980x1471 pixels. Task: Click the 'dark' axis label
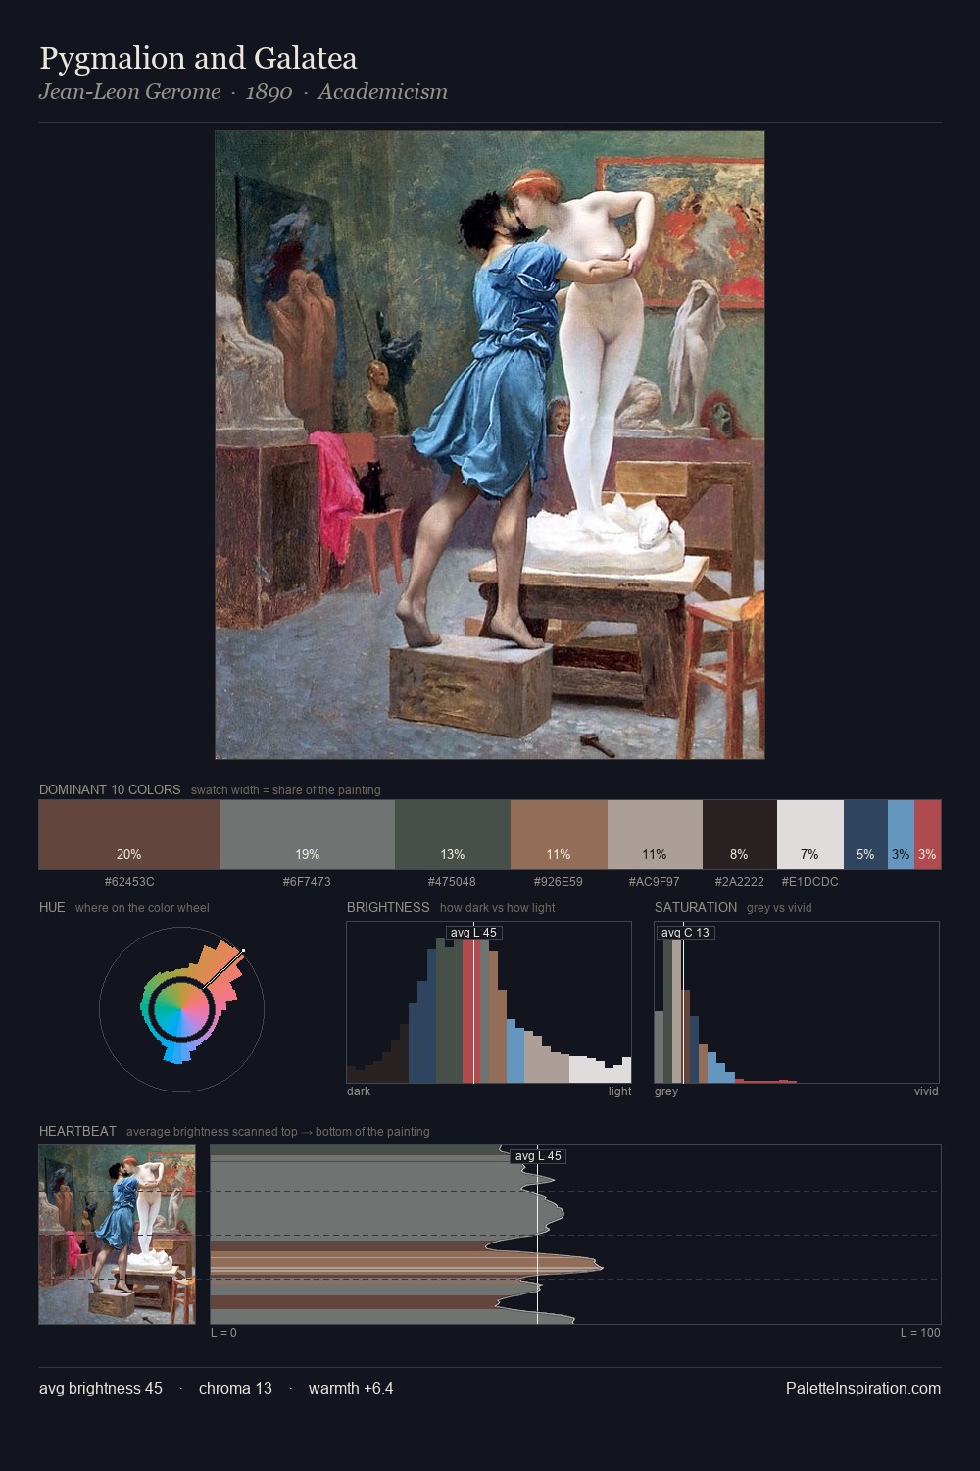359,1091
